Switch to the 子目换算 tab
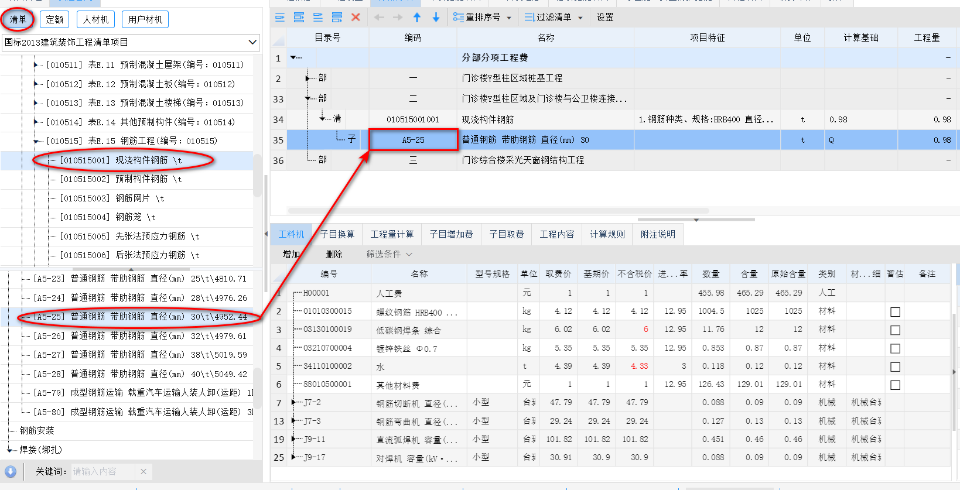Image resolution: width=960 pixels, height=490 pixels. [x=337, y=234]
